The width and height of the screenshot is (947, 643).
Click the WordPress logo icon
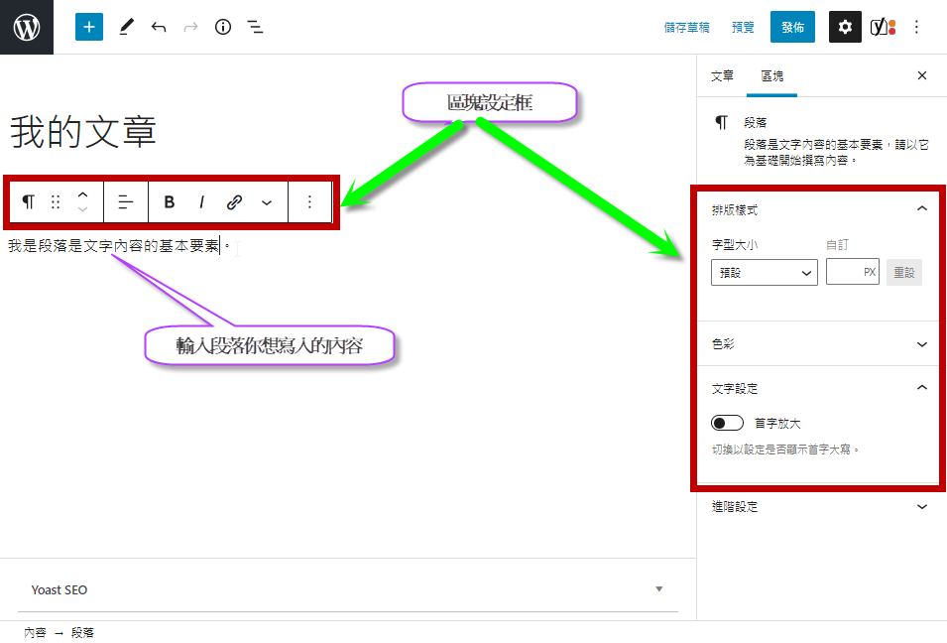[27, 27]
